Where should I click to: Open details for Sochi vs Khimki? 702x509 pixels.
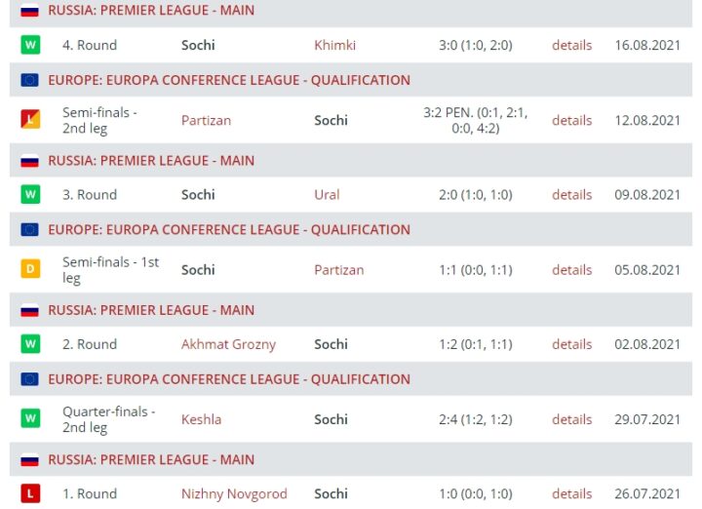pyautogui.click(x=571, y=45)
